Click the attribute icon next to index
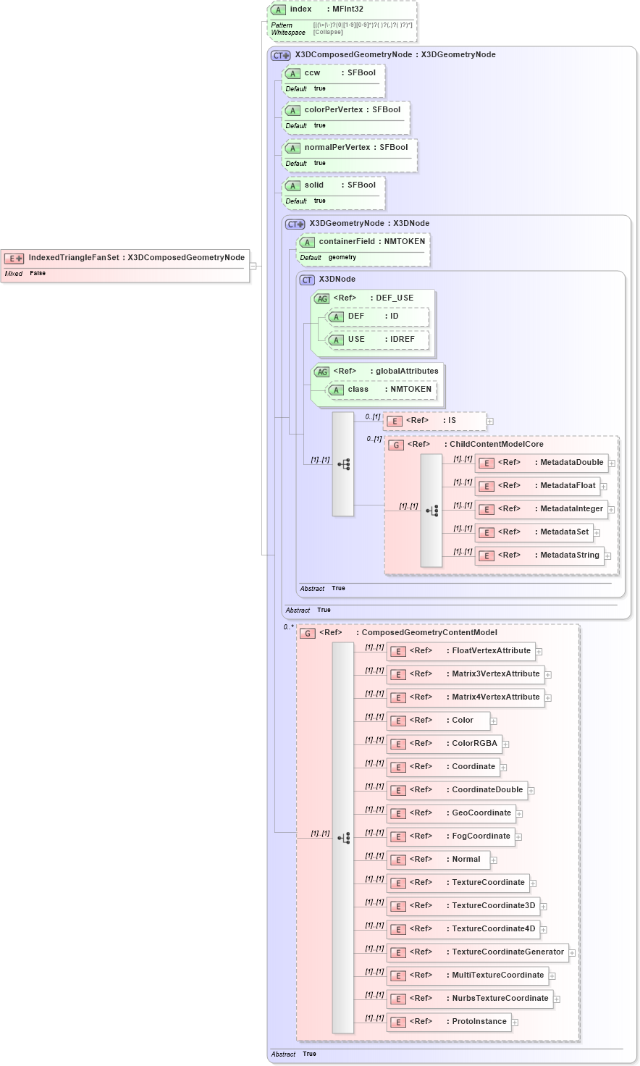This screenshot has width=640, height=1066. (278, 9)
